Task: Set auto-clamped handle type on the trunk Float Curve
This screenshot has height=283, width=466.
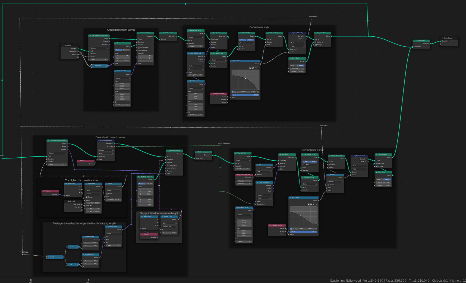Action: click(x=237, y=92)
